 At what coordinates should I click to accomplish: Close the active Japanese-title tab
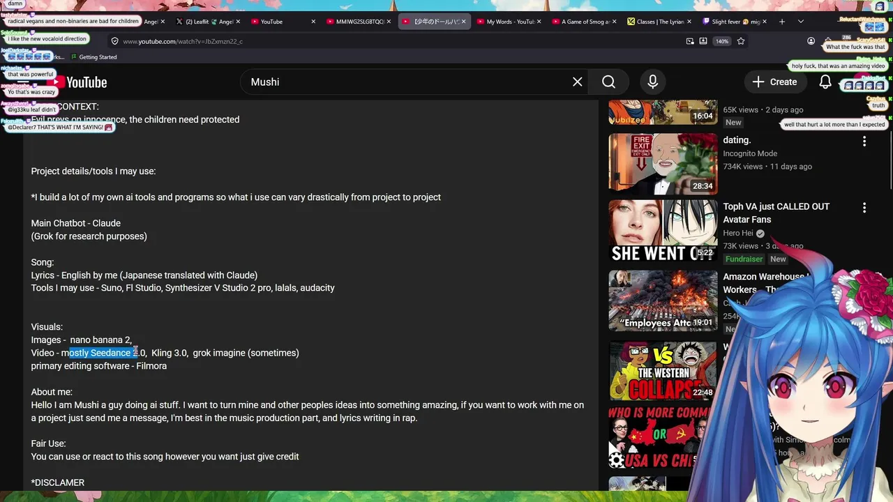point(463,22)
